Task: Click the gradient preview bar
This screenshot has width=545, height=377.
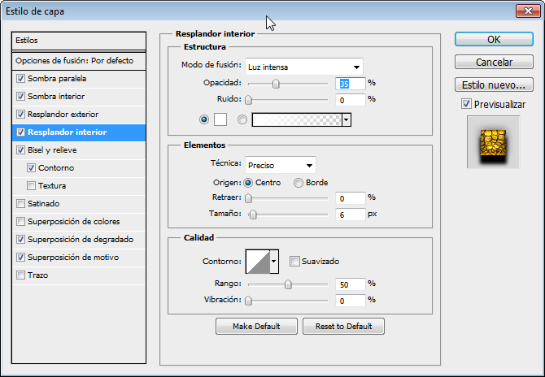Action: click(x=297, y=119)
